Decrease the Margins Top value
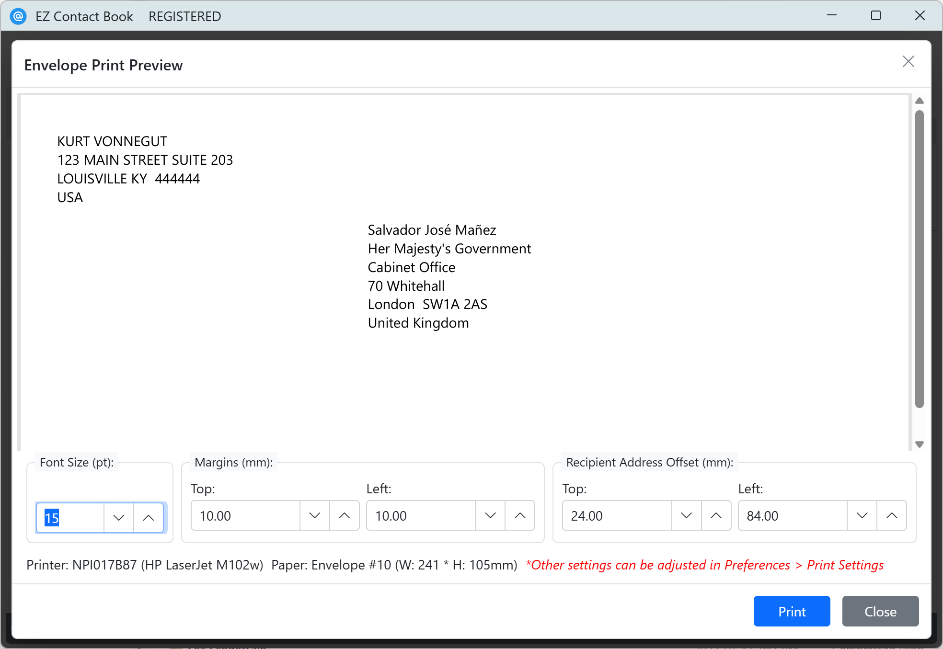Viewport: 943px width, 649px height. tap(315, 516)
